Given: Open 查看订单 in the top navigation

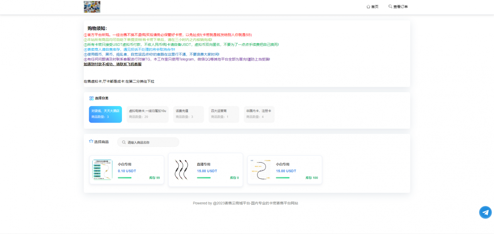Looking at the screenshot, I should [x=400, y=7].
